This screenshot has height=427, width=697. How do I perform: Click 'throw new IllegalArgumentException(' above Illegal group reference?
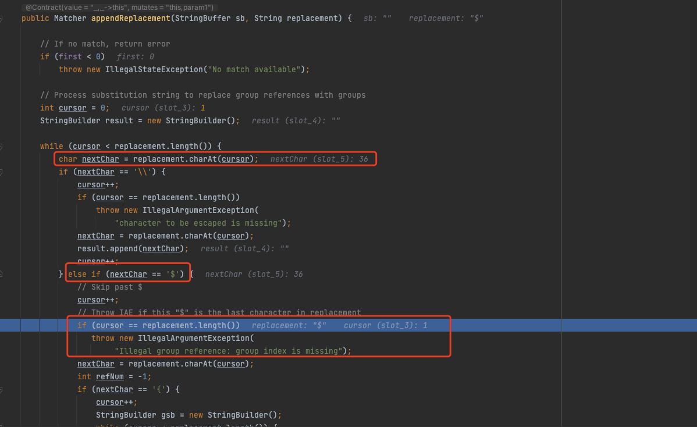[x=172, y=338]
